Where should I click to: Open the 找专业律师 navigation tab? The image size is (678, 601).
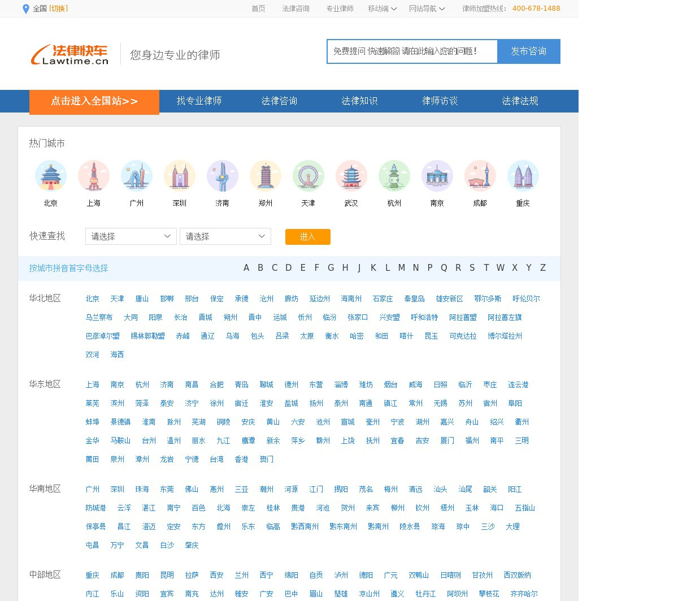pos(199,101)
